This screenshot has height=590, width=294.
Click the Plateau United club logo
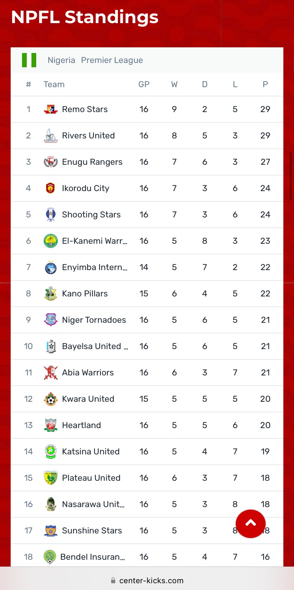click(x=51, y=478)
